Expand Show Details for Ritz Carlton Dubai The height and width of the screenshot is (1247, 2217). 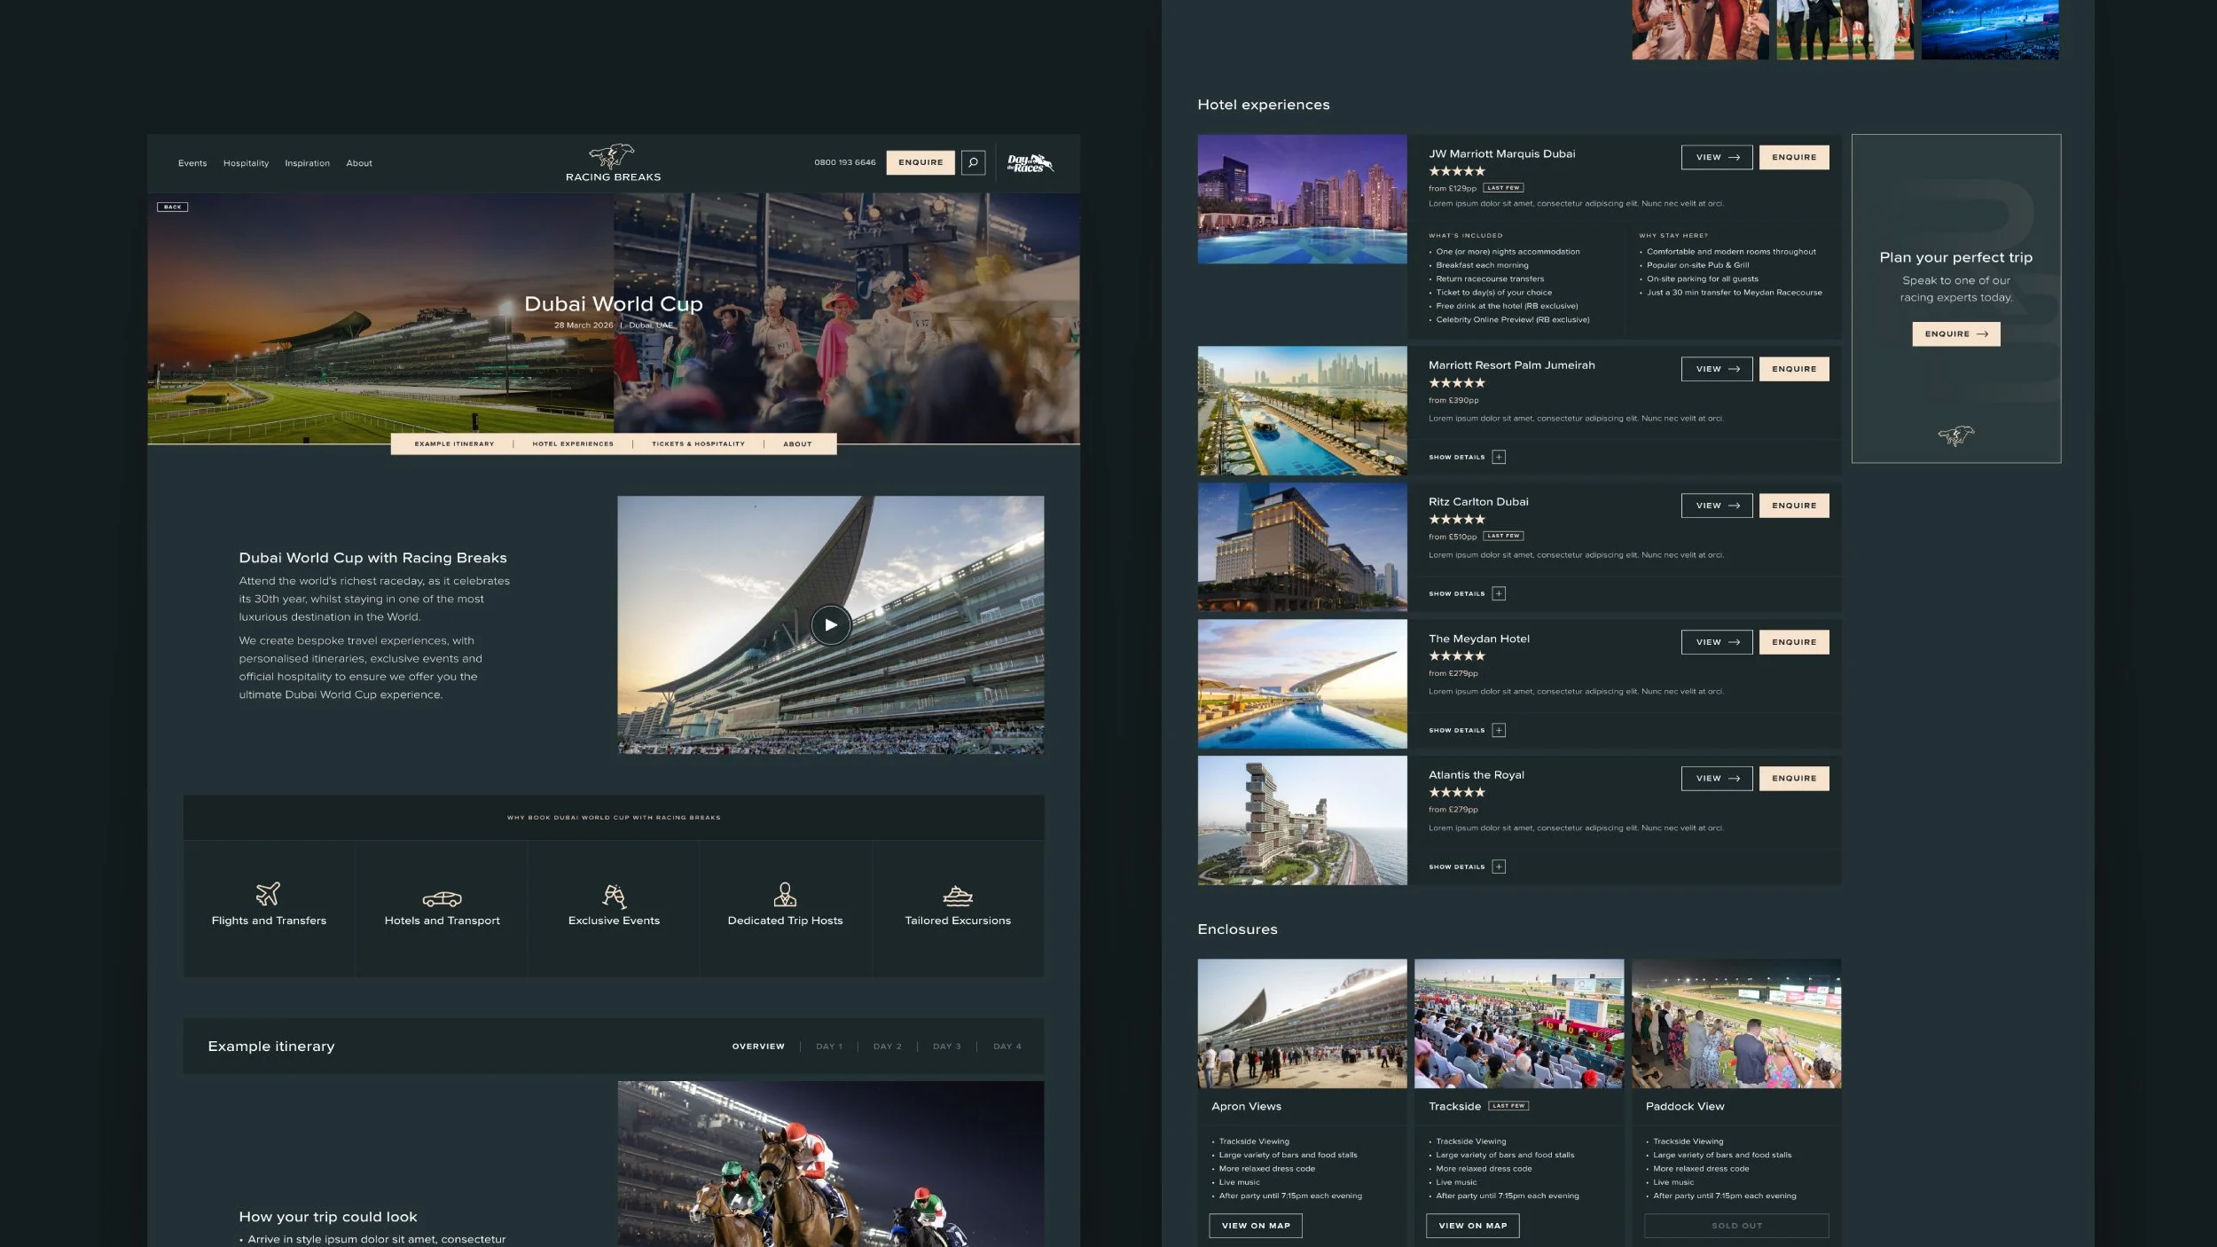point(1498,594)
